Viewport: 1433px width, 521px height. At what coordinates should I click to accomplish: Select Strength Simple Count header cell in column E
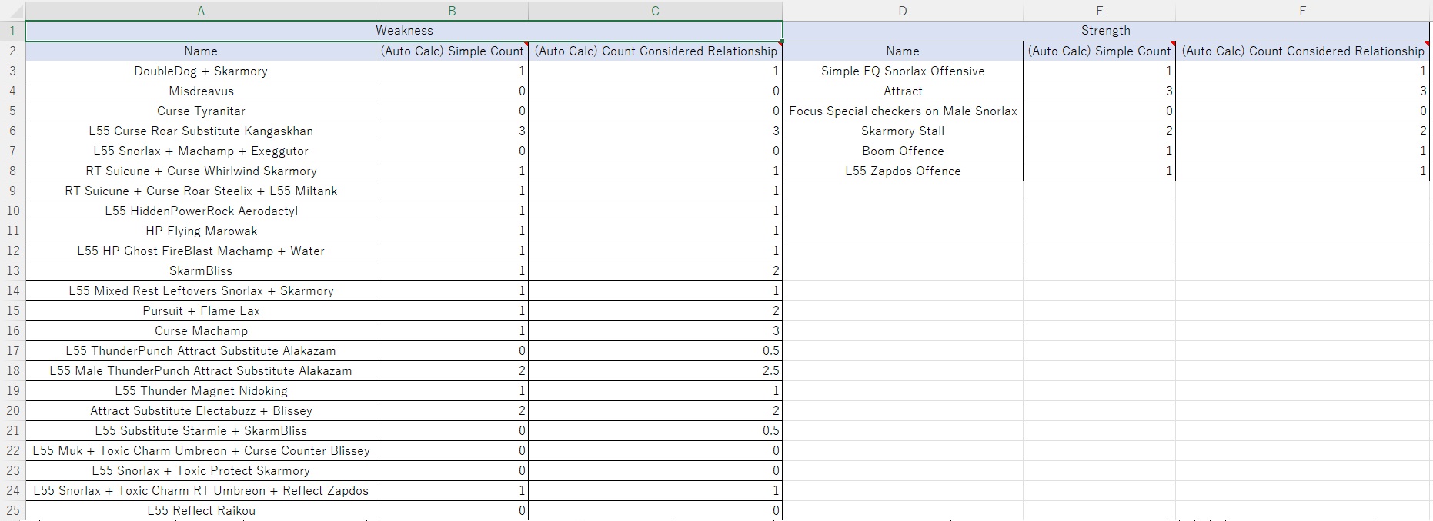pos(1099,51)
